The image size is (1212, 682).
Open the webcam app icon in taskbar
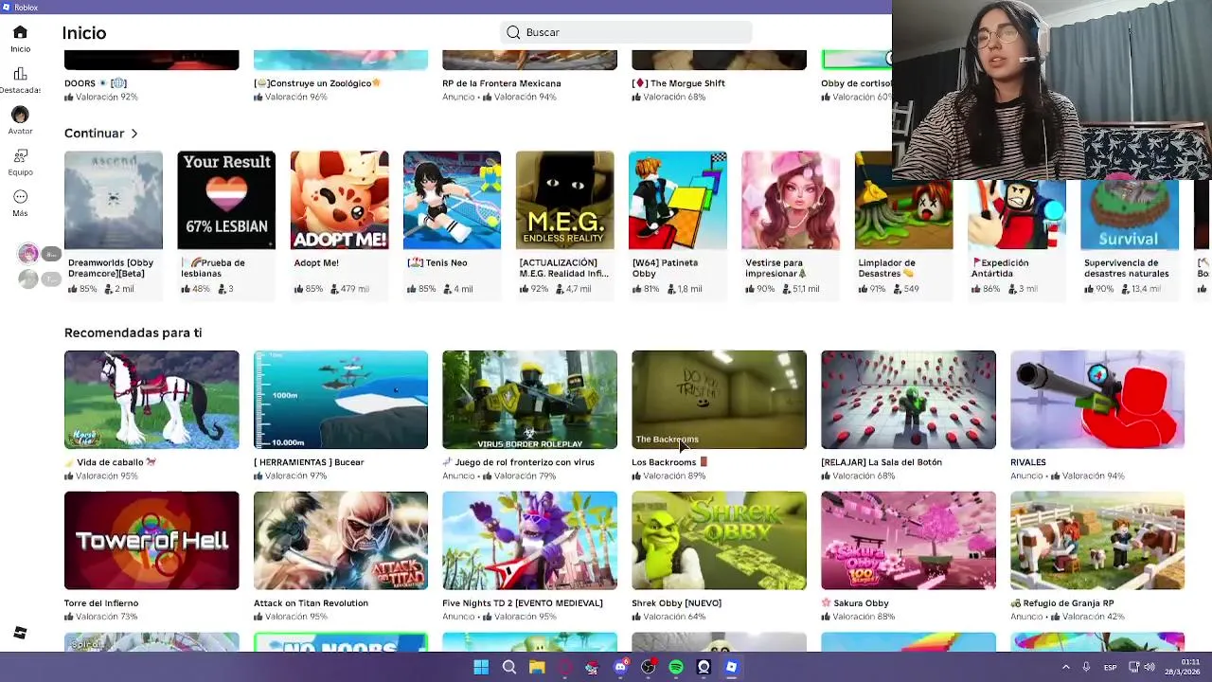704,667
